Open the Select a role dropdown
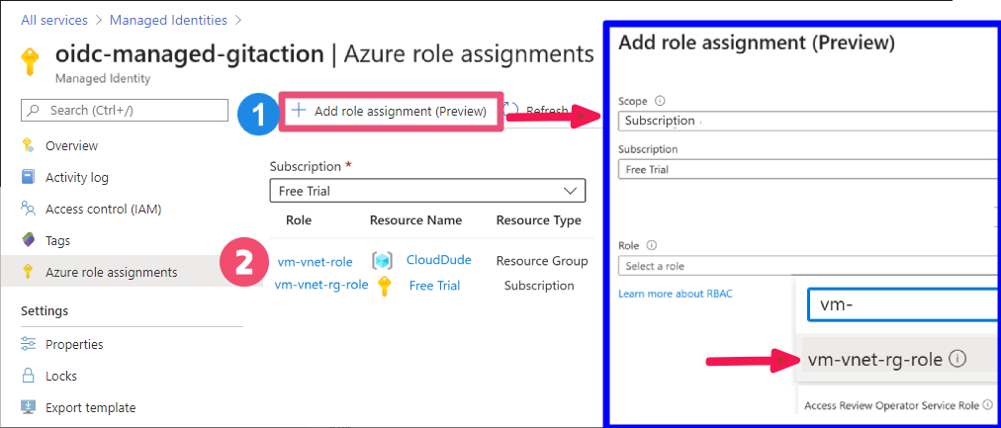 (807, 265)
